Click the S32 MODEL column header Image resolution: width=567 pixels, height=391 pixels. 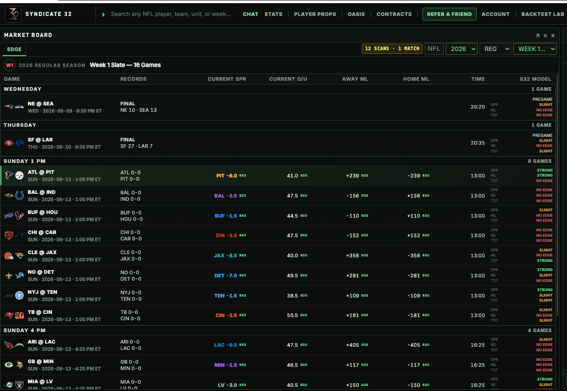click(x=536, y=79)
